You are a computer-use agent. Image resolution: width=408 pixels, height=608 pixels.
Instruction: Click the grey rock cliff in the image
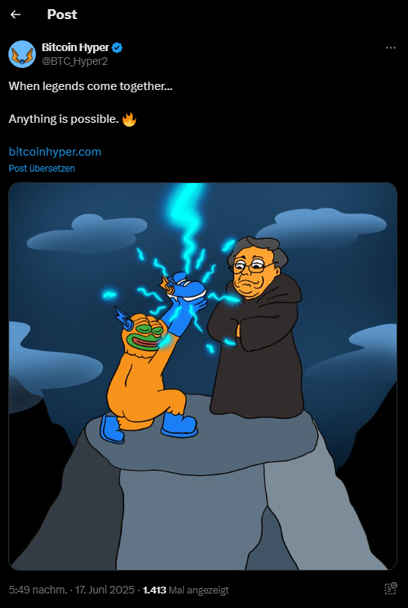pos(201,488)
